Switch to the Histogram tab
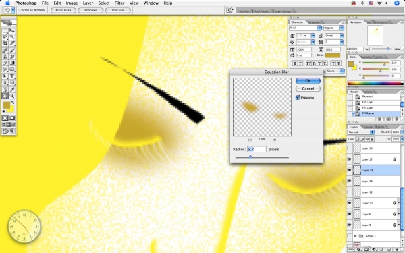The image size is (405, 253). (381, 22)
